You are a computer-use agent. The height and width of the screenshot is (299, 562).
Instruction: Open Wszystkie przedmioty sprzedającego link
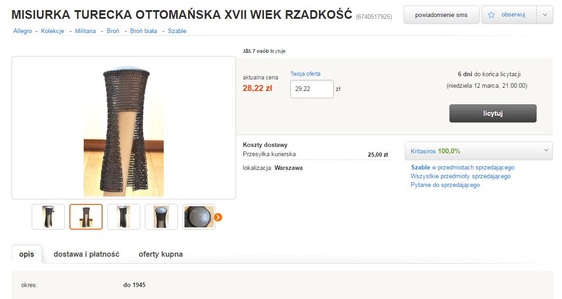(x=460, y=176)
